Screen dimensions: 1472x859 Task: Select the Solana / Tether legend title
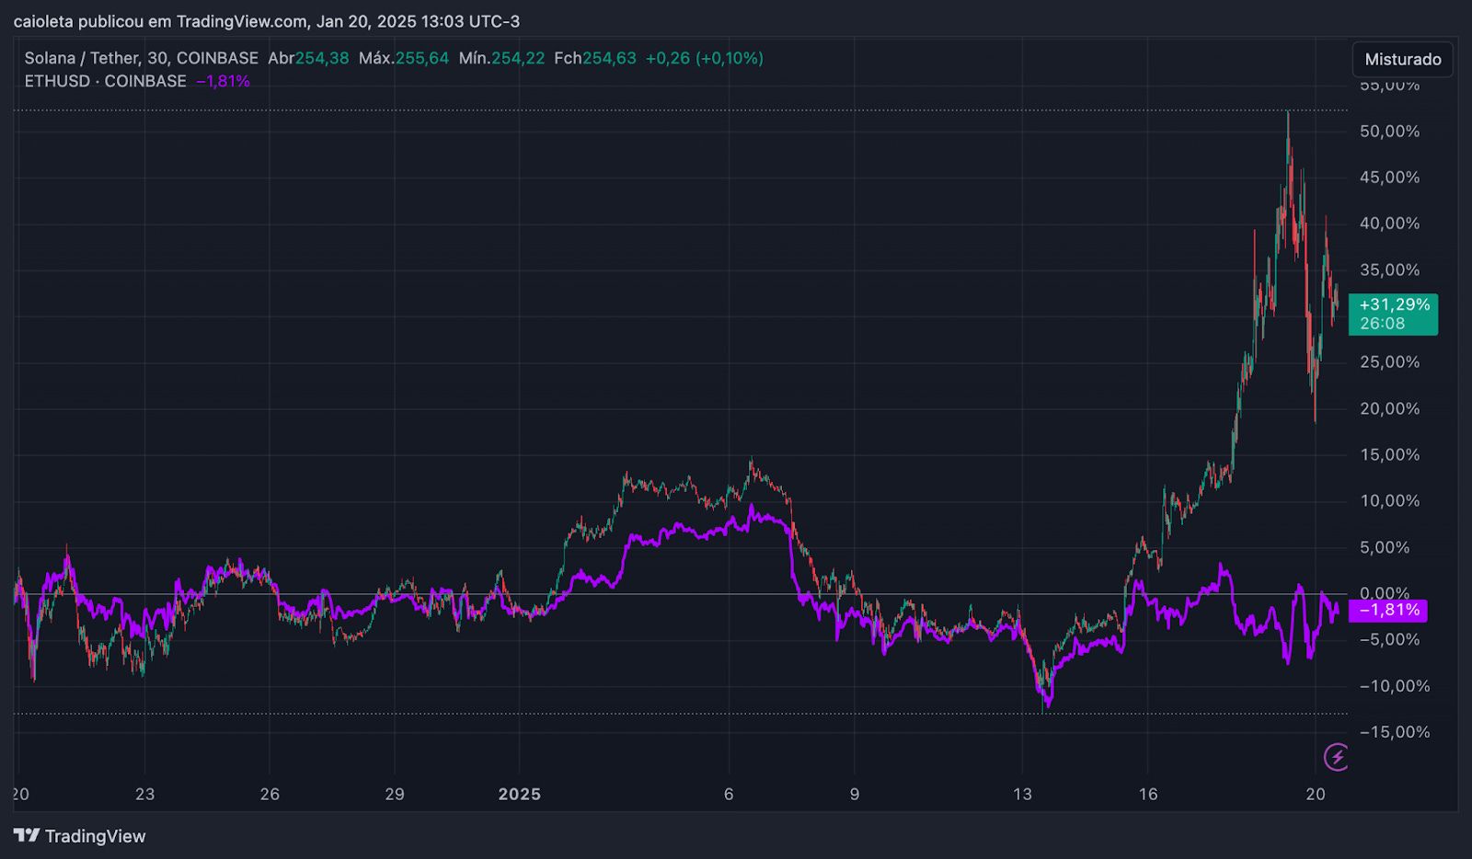click(141, 58)
